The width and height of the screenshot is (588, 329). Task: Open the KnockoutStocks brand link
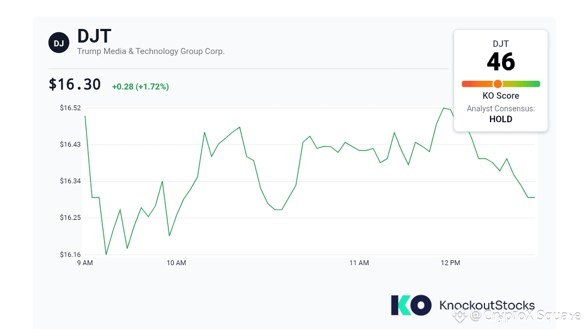click(487, 305)
